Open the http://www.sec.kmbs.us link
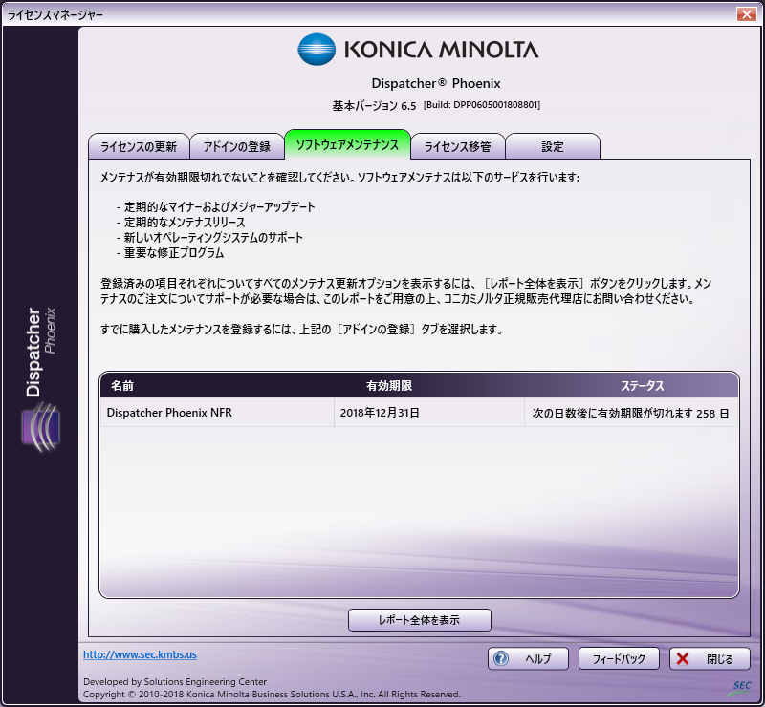The image size is (765, 707). click(140, 654)
